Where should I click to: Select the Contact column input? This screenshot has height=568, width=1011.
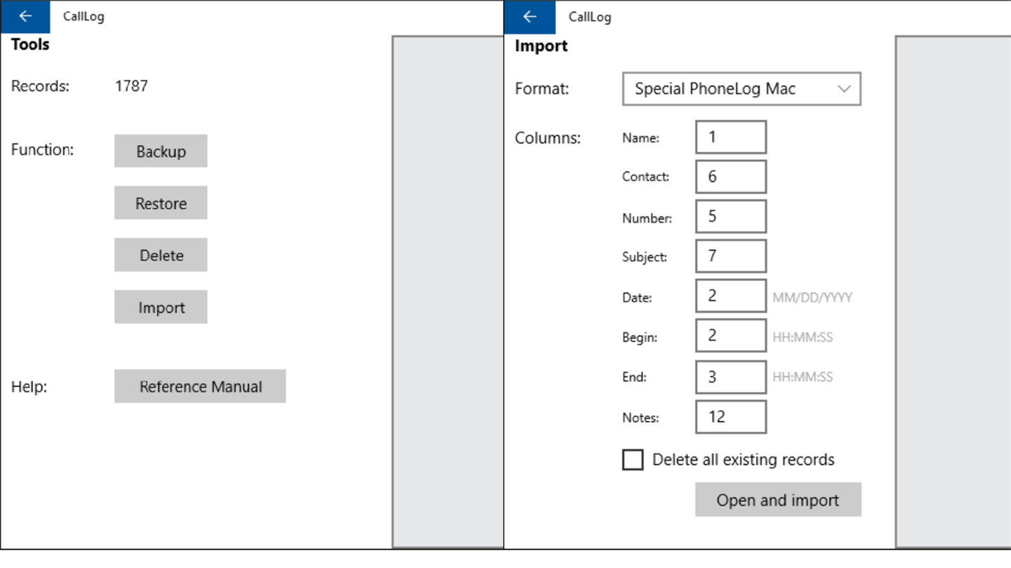point(730,177)
